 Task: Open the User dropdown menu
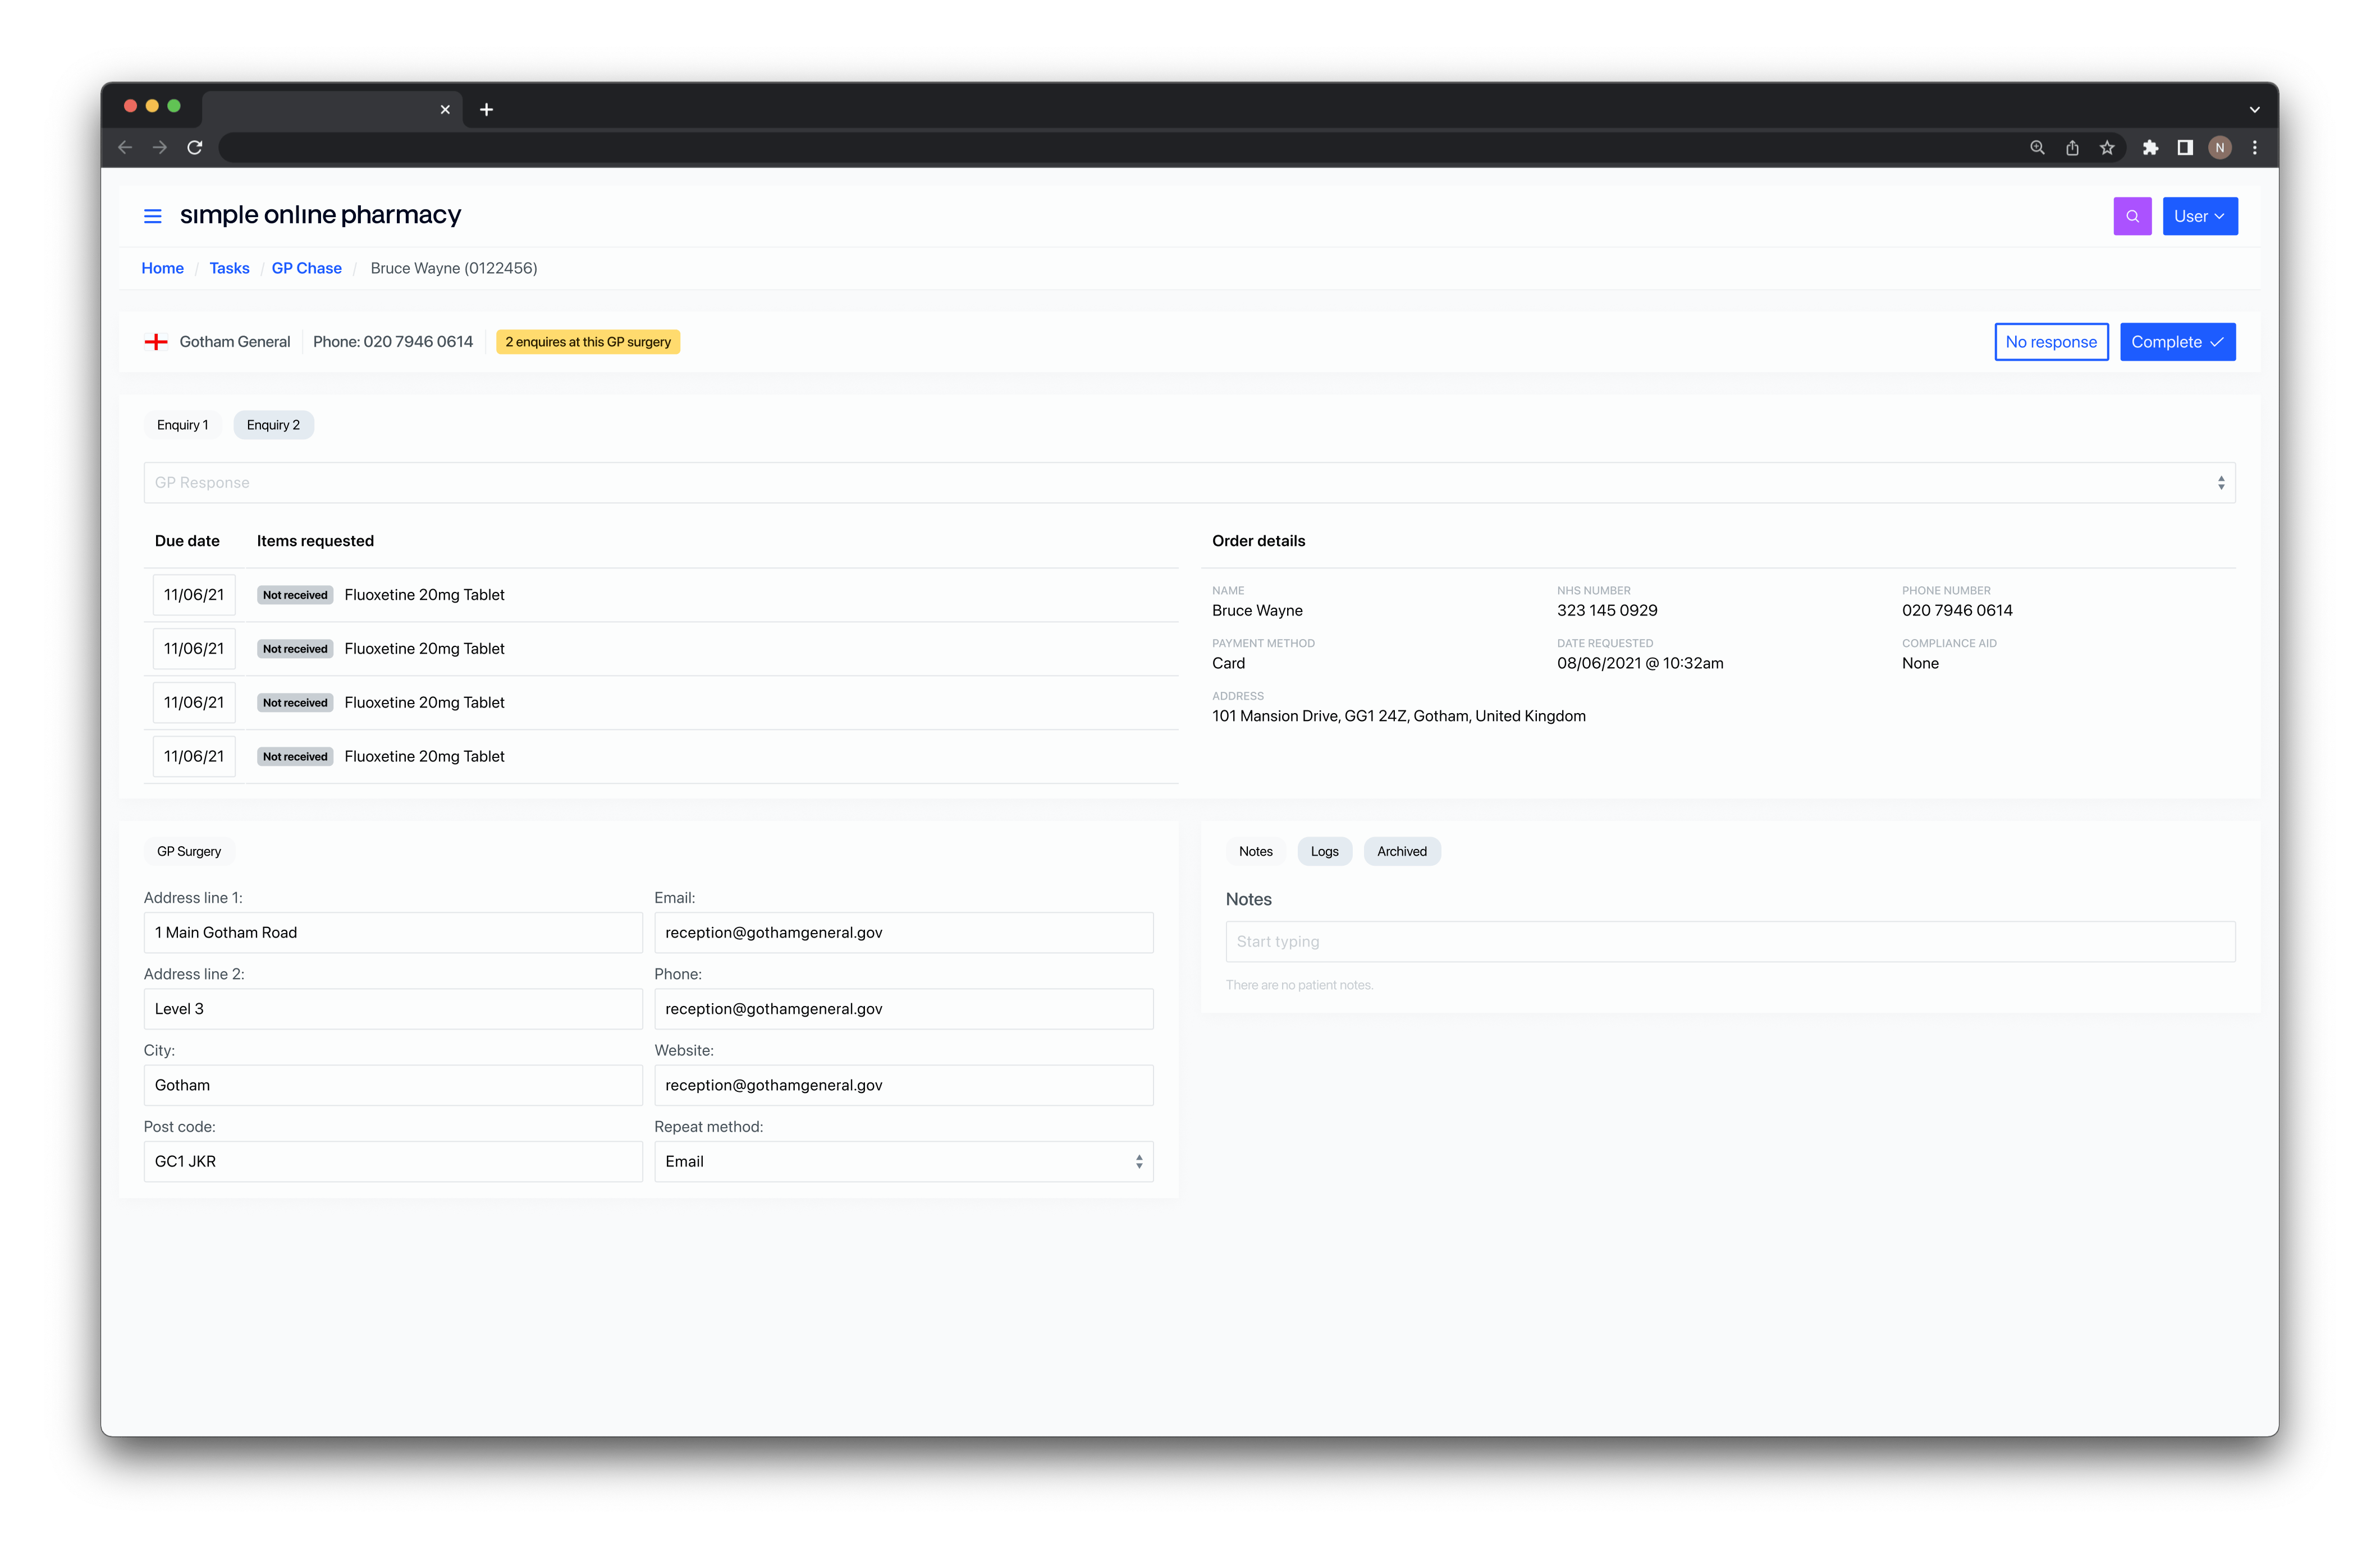[x=2199, y=216]
